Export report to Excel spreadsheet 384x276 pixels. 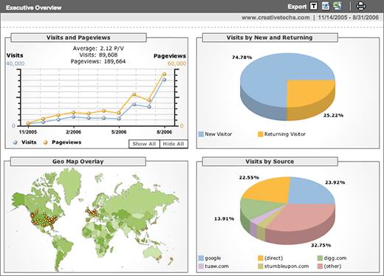coord(337,6)
